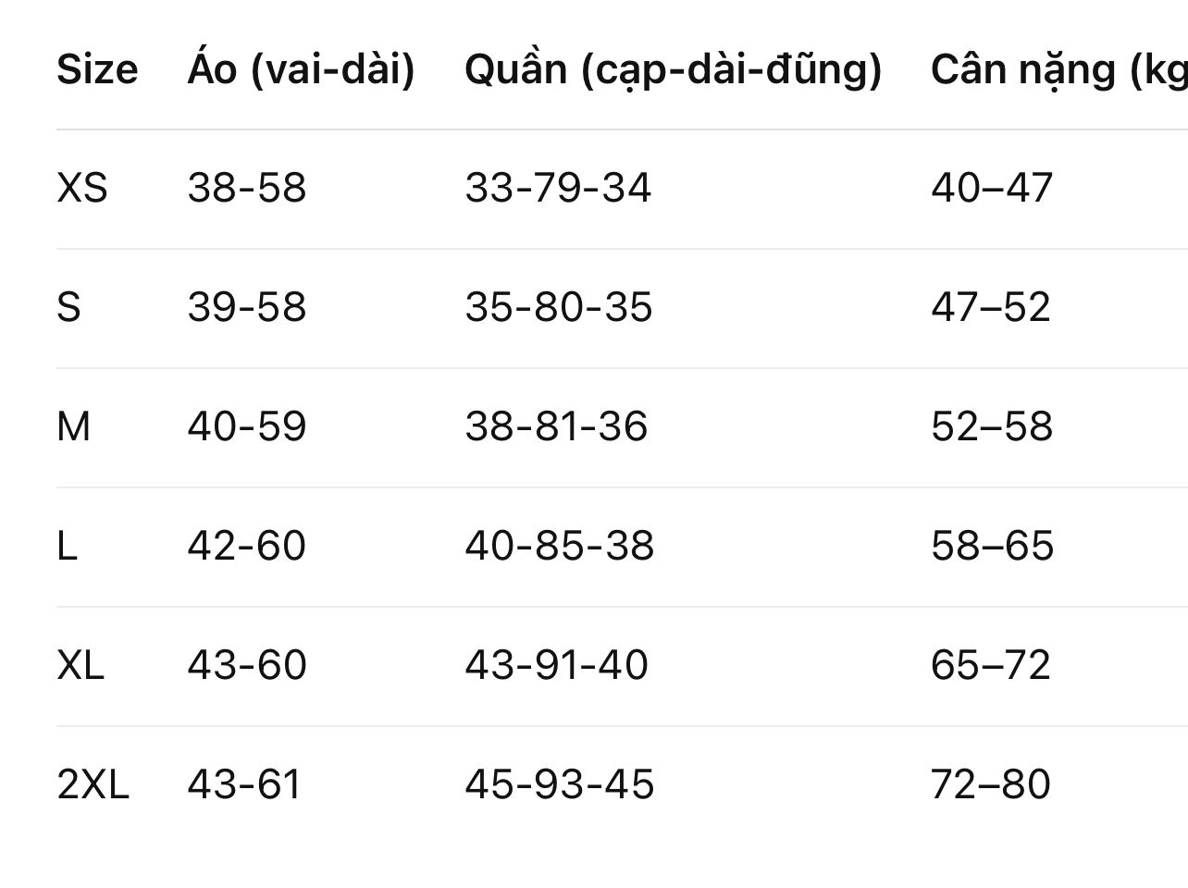Image resolution: width=1188 pixels, height=888 pixels.
Task: Click the Quần (cạp-dài-đũng) column header
Action: (673, 69)
